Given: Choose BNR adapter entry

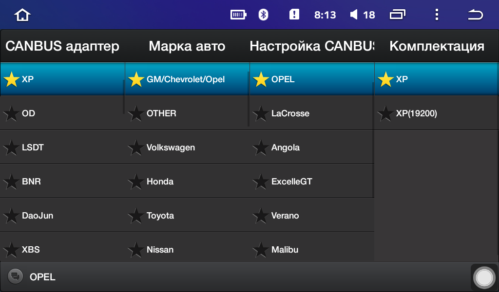Looking at the screenshot, I should pyautogui.click(x=62, y=181).
